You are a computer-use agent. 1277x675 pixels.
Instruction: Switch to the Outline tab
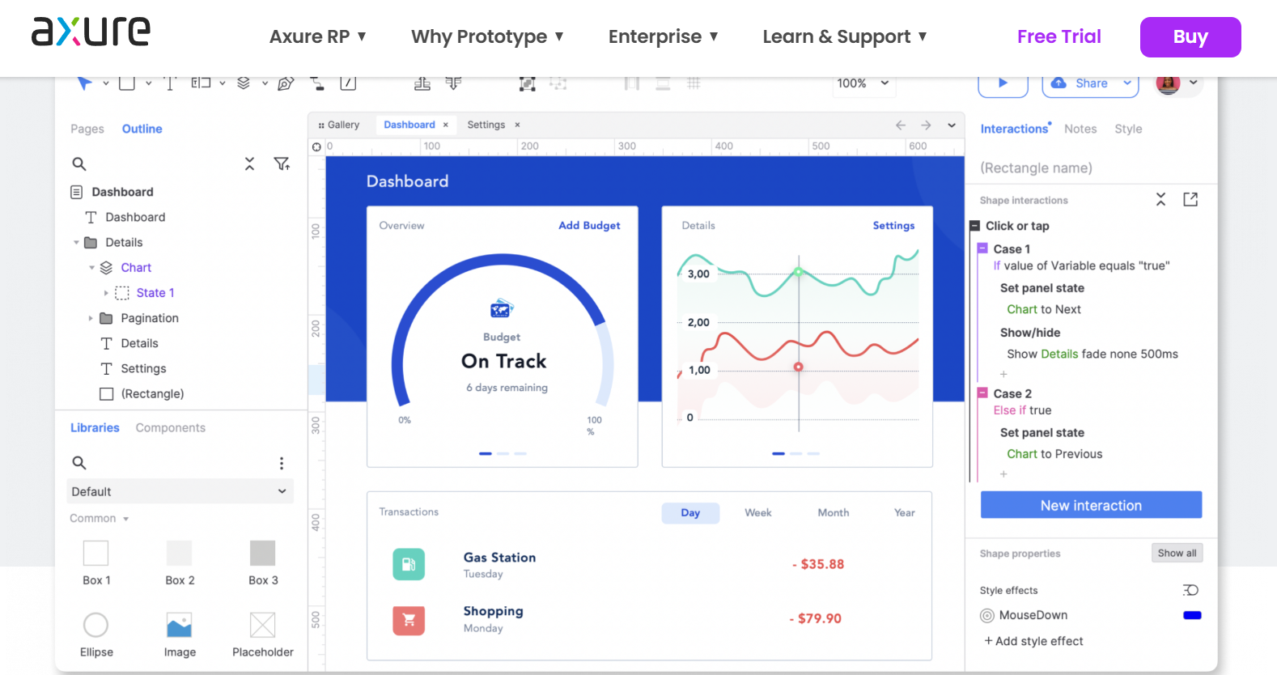(142, 129)
